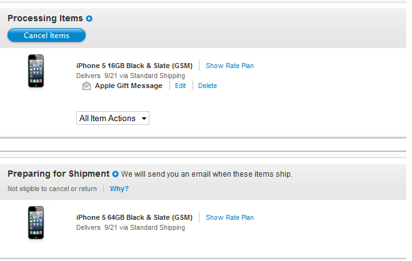Edit the Apple Gift Message
Viewport: 412px width, 261px height.
pyautogui.click(x=181, y=86)
